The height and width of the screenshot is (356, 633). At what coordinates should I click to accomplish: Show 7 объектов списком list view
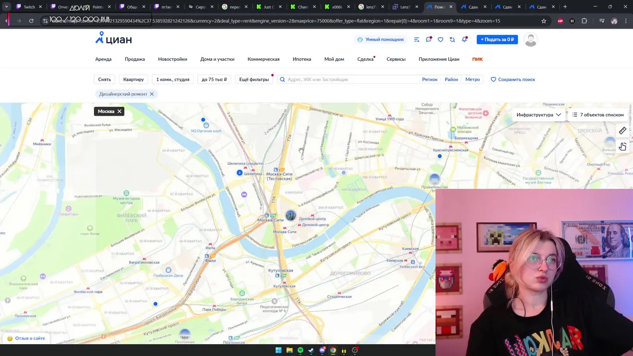click(597, 115)
